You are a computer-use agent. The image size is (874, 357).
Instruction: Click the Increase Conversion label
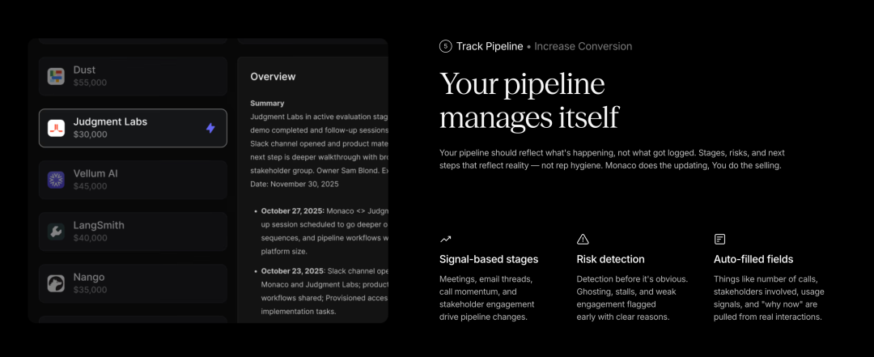[x=583, y=46]
